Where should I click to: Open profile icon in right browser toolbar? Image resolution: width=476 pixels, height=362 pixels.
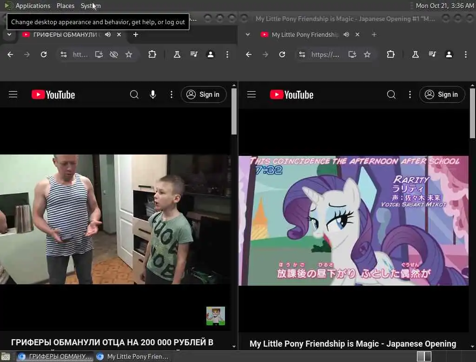[449, 54]
